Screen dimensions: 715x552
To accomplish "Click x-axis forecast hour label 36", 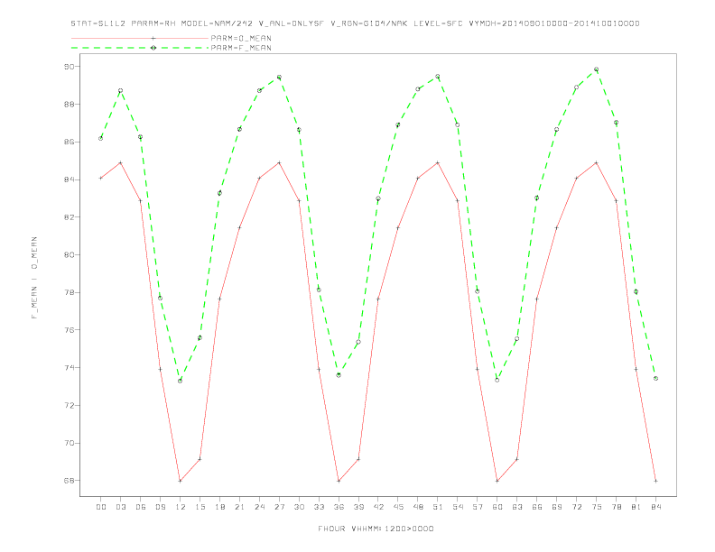I will click(x=339, y=507).
